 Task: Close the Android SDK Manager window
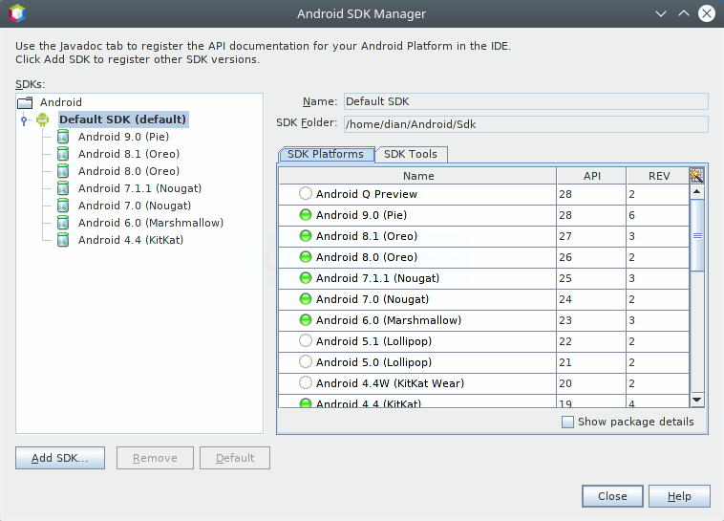pos(707,13)
